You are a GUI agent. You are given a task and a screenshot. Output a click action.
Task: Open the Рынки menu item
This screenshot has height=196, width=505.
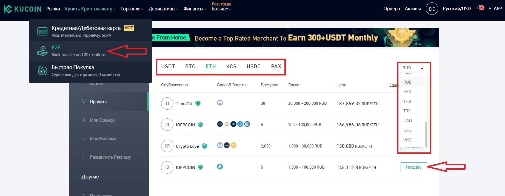53,9
